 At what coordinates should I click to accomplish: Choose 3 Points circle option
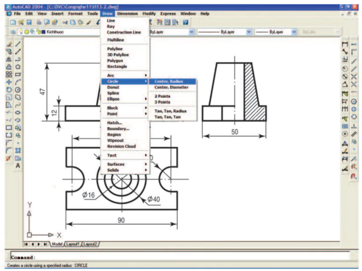tap(172, 102)
